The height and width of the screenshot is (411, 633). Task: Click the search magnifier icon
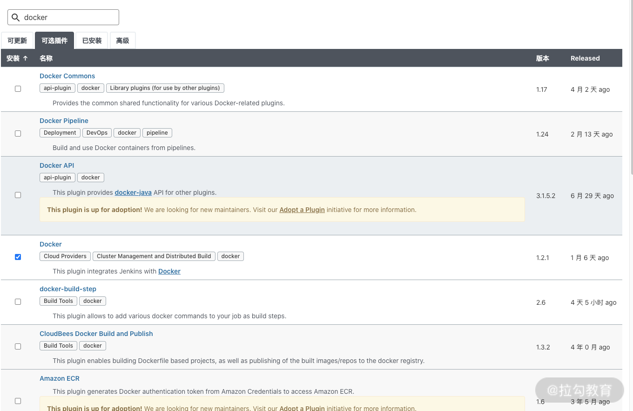(15, 17)
